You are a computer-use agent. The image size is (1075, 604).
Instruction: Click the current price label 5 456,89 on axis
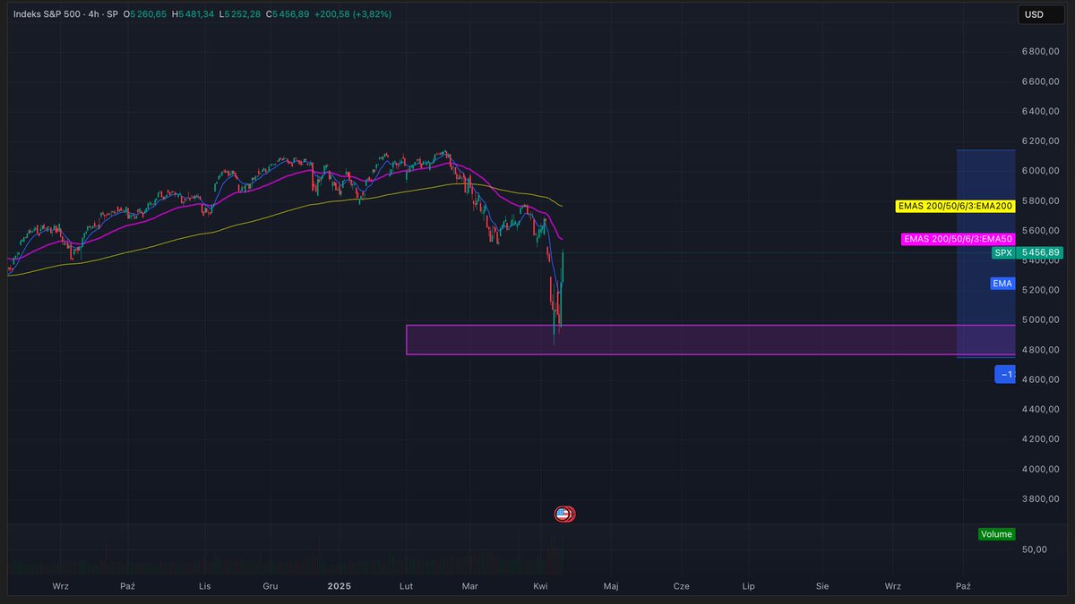1039,253
